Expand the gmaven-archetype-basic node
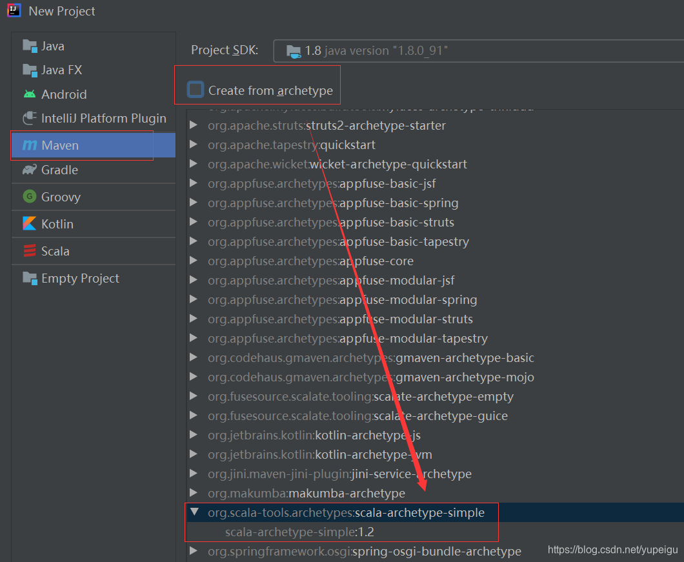This screenshot has height=562, width=684. (194, 357)
